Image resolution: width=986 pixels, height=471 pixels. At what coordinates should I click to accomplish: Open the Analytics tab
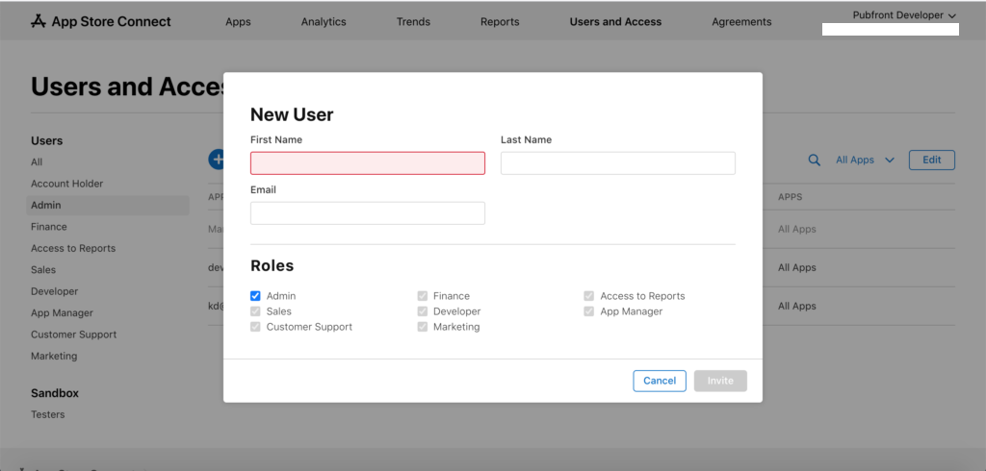(324, 22)
